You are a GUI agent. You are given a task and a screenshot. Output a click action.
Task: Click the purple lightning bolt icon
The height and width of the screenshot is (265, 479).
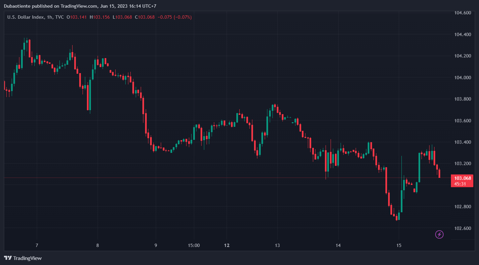[439, 235]
